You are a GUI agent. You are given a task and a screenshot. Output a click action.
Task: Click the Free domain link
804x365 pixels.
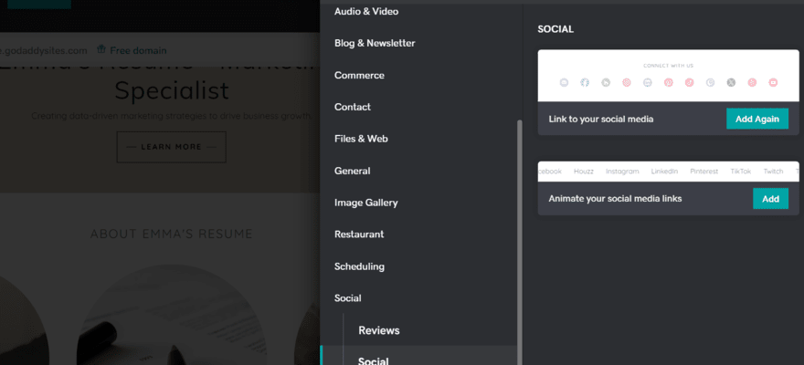tap(138, 50)
